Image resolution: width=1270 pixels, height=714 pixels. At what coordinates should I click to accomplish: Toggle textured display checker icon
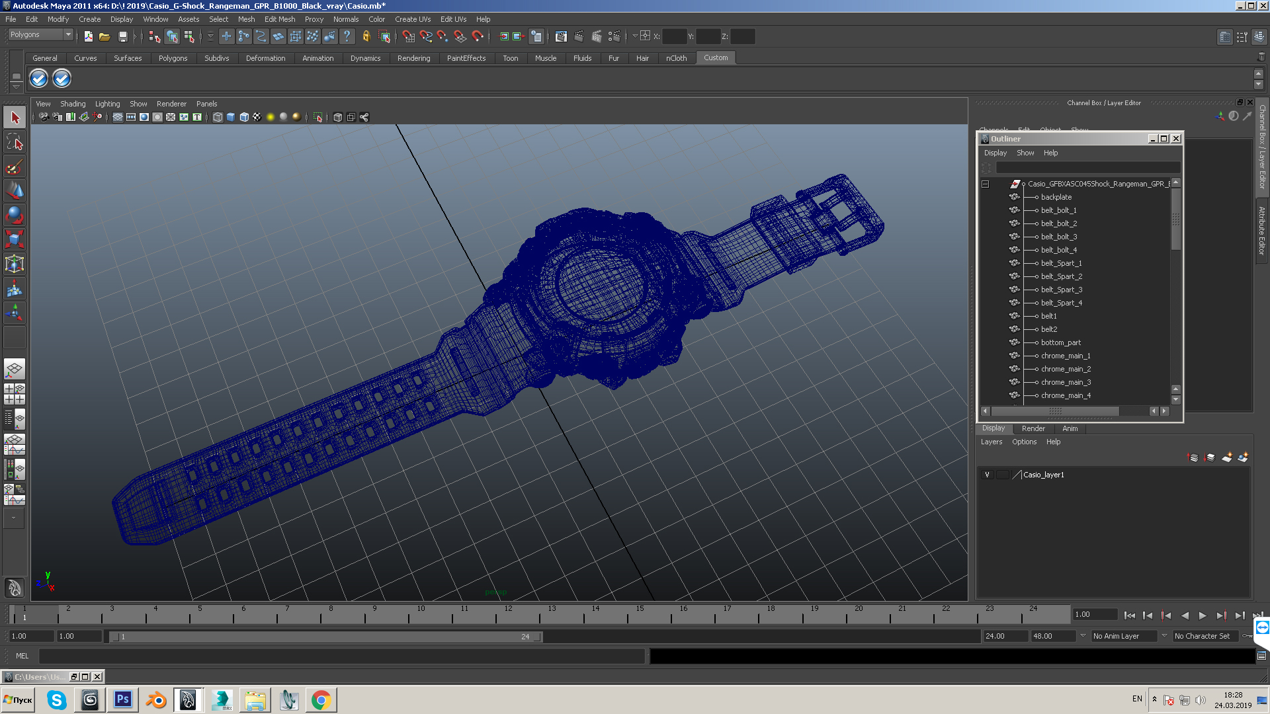257,117
